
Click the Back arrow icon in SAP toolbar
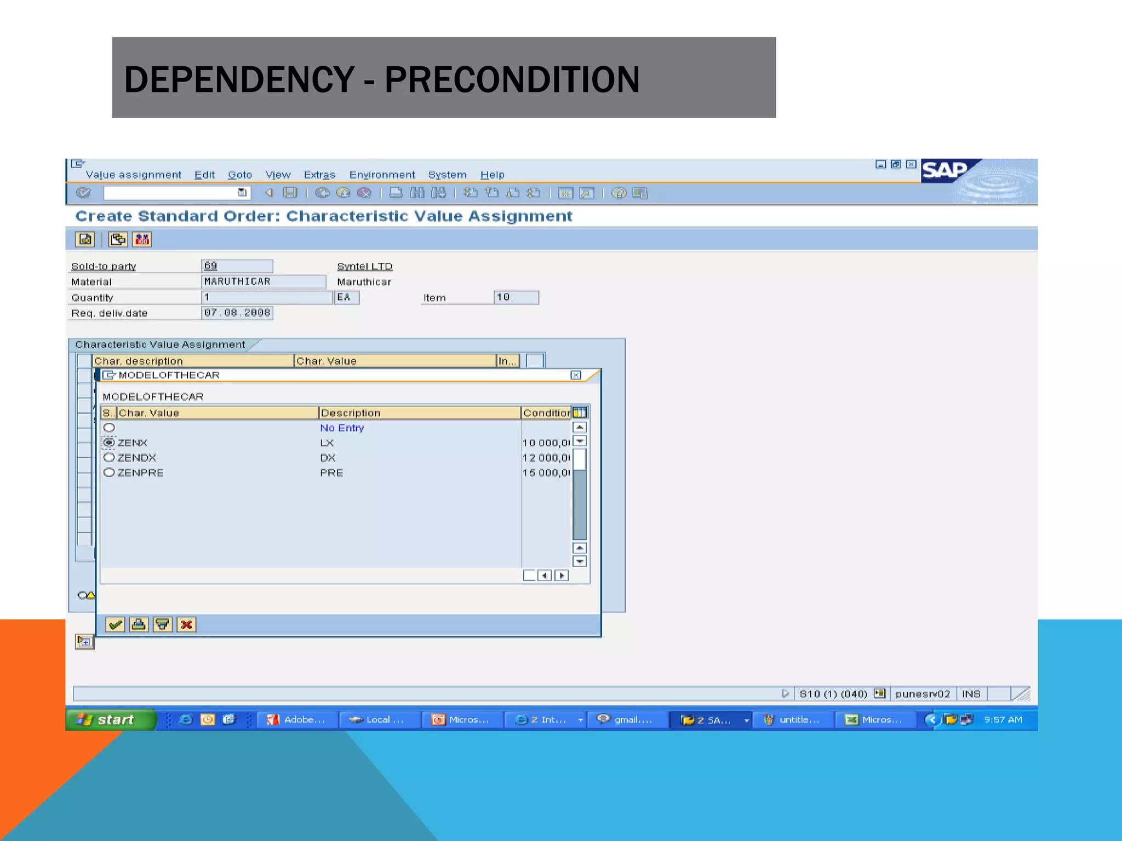point(269,193)
